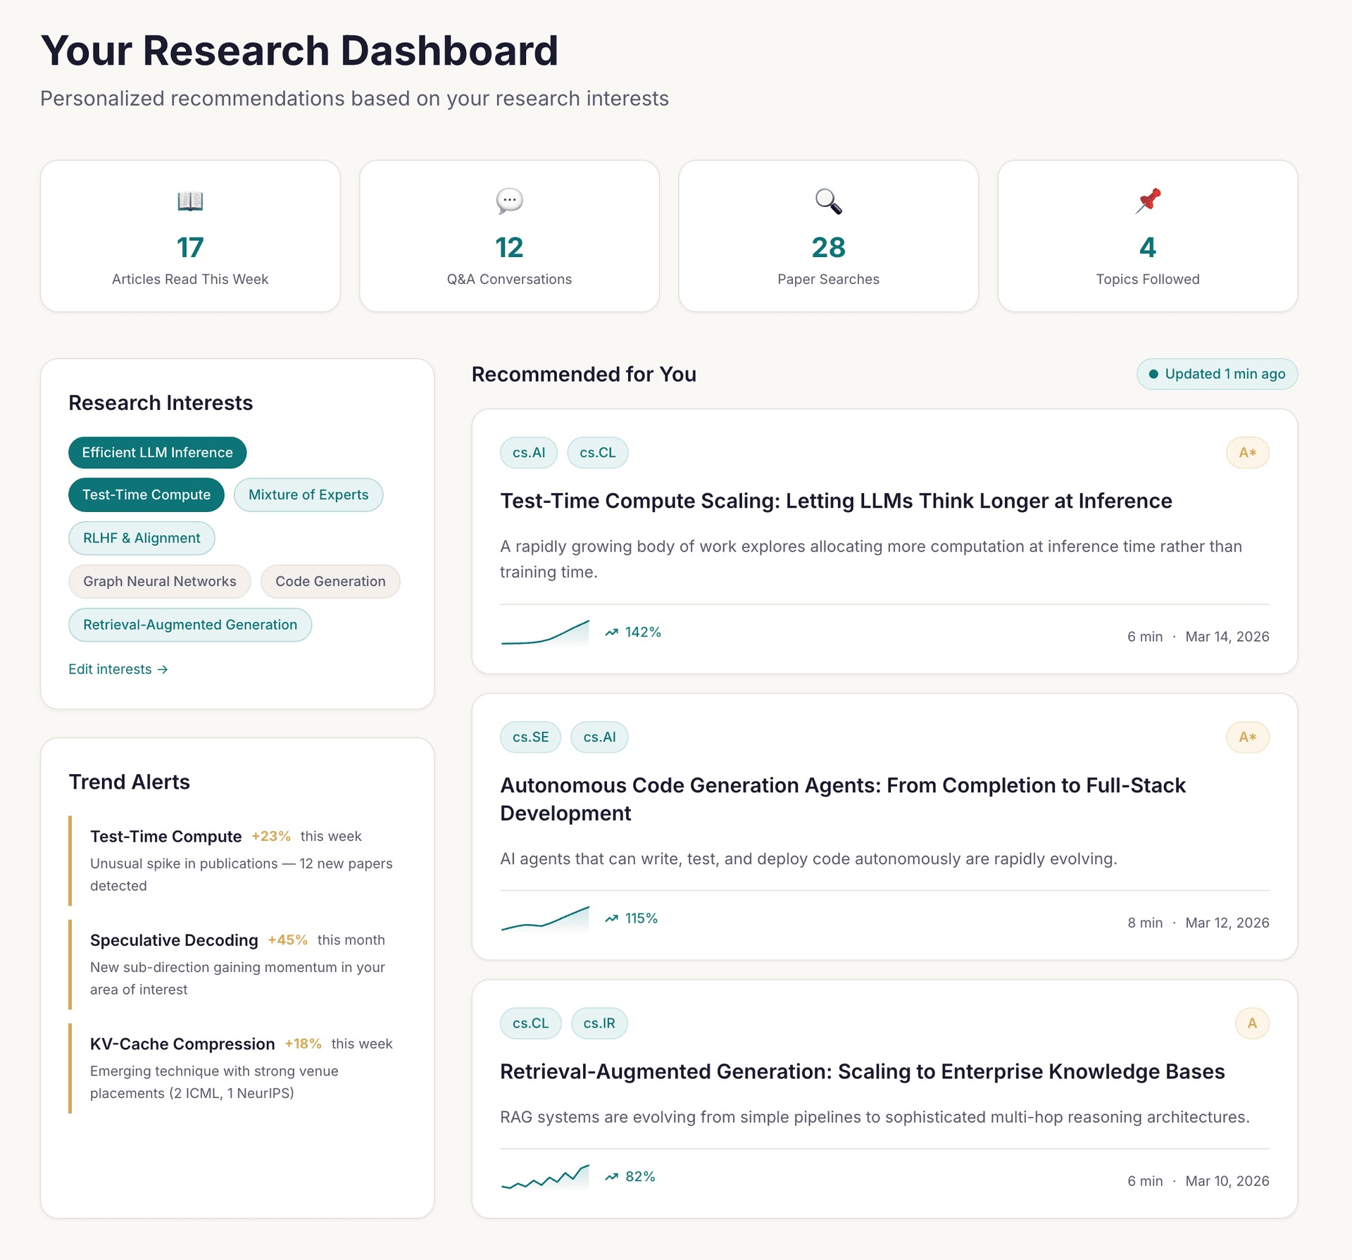Image resolution: width=1352 pixels, height=1260 pixels.
Task: Click the Edit interests link
Action: click(x=118, y=668)
